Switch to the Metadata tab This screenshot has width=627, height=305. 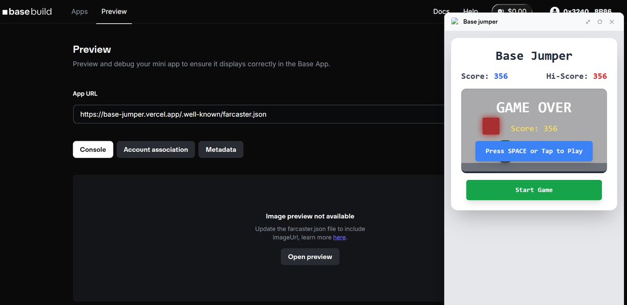221,149
